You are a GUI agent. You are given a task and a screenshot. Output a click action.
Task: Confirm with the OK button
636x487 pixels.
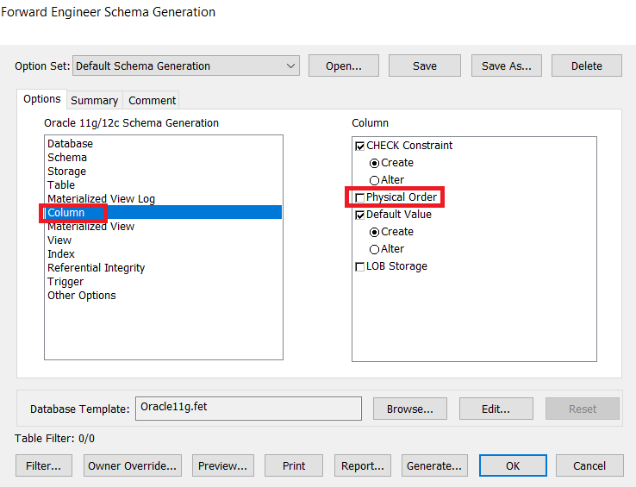513,465
